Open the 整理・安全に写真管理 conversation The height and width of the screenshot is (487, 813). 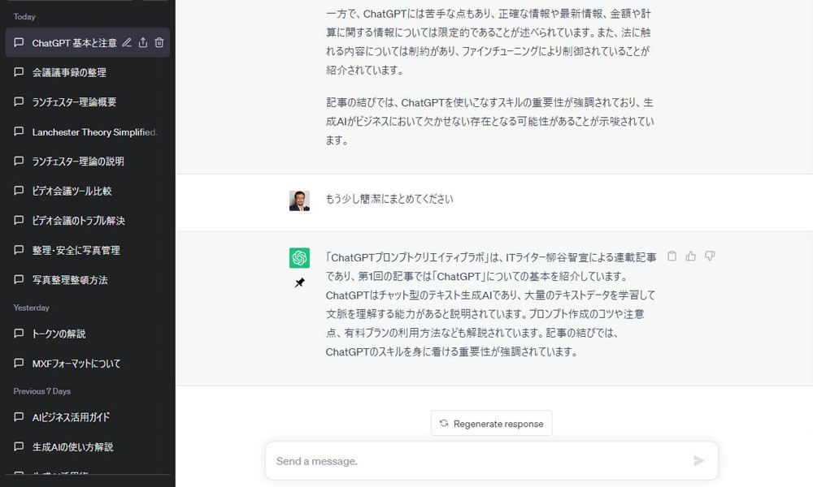88,251
